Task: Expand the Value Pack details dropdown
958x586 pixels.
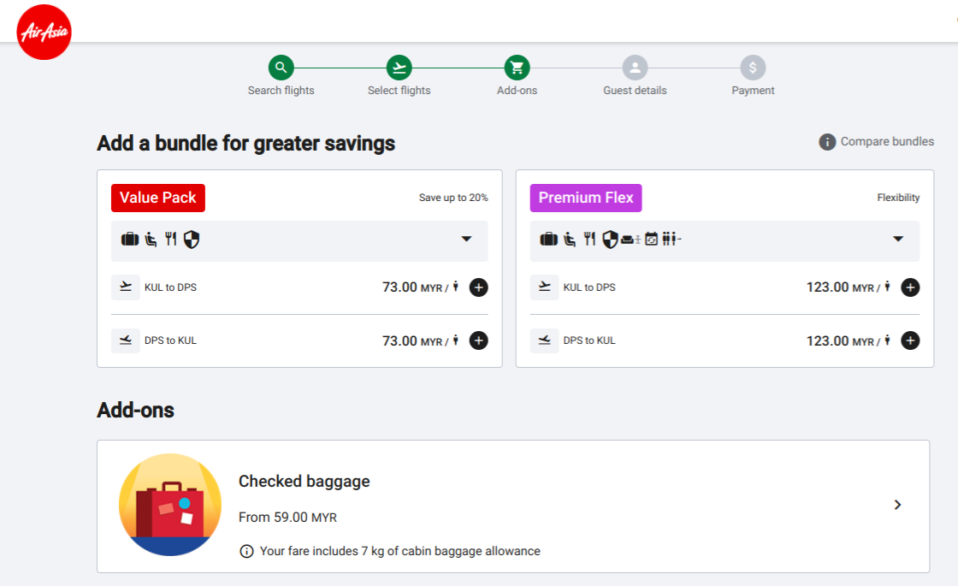Action: 466,240
